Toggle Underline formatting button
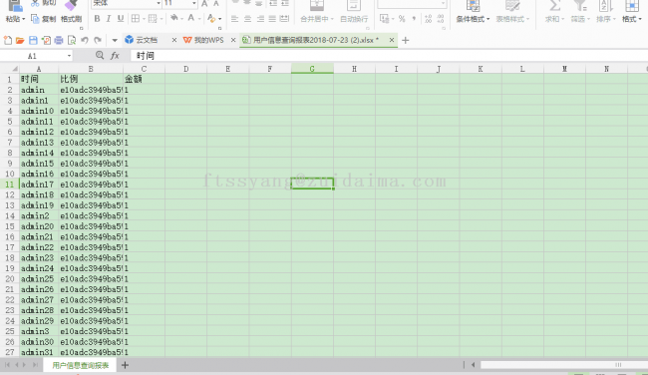Screen dimensions: 648x375 [x=121, y=19]
